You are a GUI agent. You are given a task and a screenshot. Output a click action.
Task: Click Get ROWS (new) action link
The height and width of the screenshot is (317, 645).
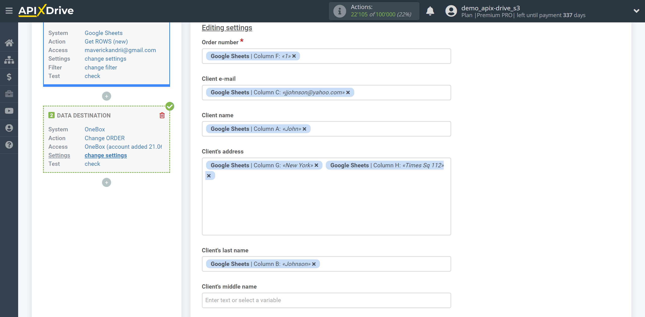pyautogui.click(x=106, y=42)
